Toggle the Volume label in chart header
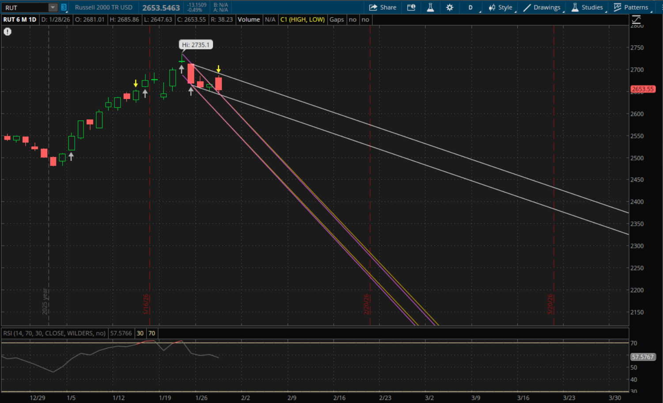Image resolution: width=663 pixels, height=403 pixels. coord(249,19)
